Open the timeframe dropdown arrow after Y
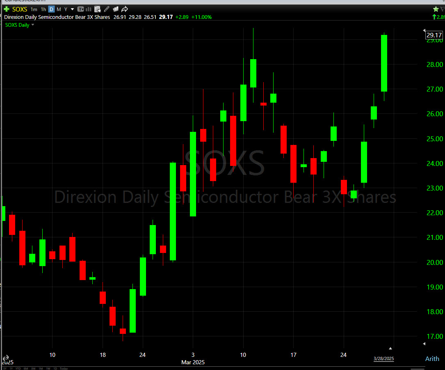 pyautogui.click(x=73, y=9)
